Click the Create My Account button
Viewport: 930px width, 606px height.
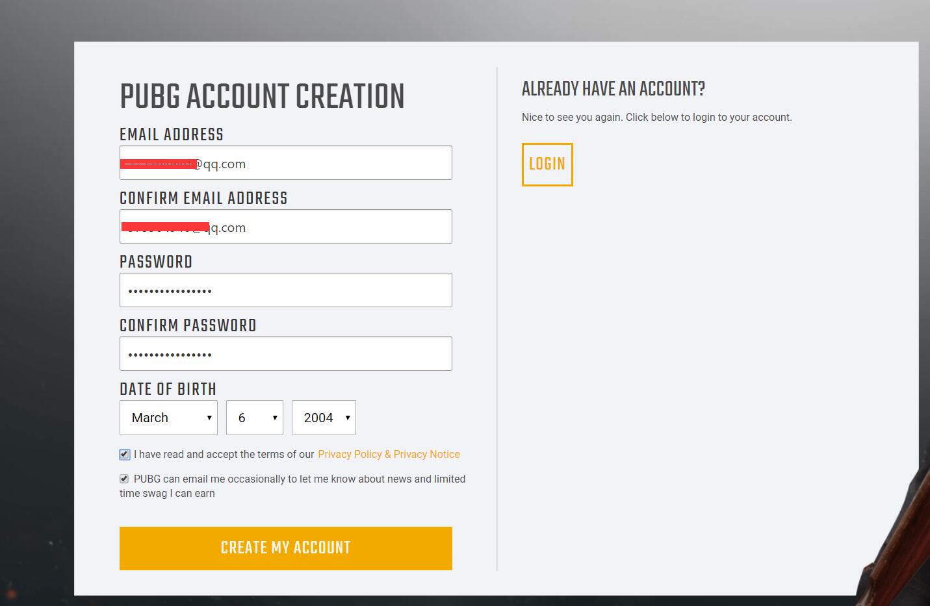(x=285, y=548)
